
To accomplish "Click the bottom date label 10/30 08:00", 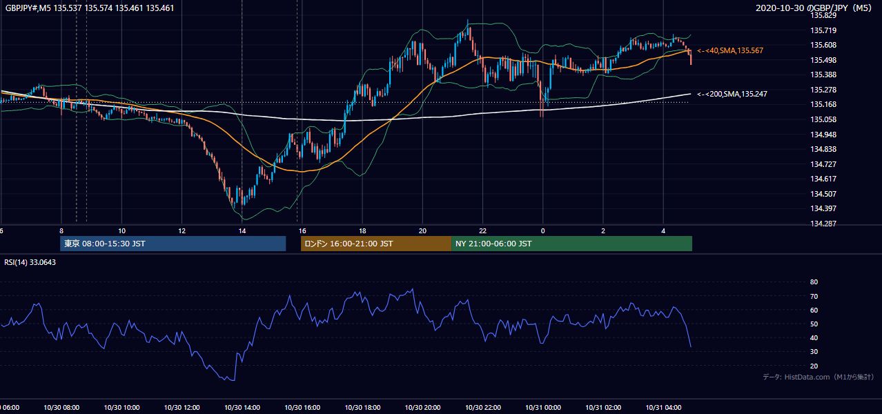I will click(61, 408).
